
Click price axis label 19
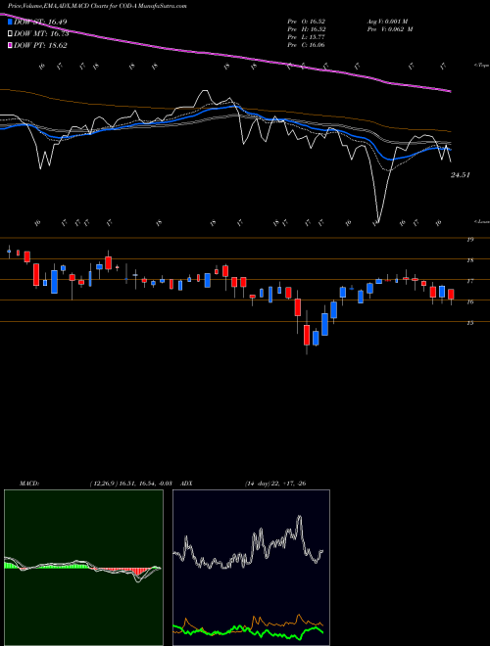[470, 240]
